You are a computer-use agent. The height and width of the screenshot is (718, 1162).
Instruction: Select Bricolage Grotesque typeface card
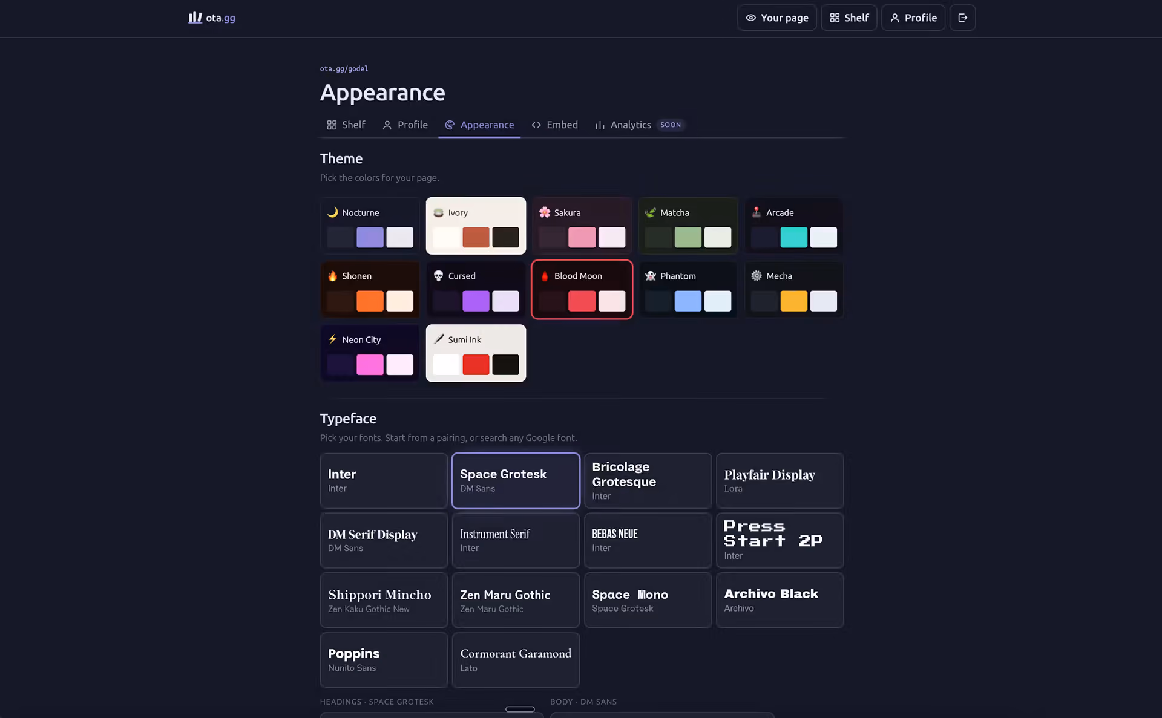[648, 481]
